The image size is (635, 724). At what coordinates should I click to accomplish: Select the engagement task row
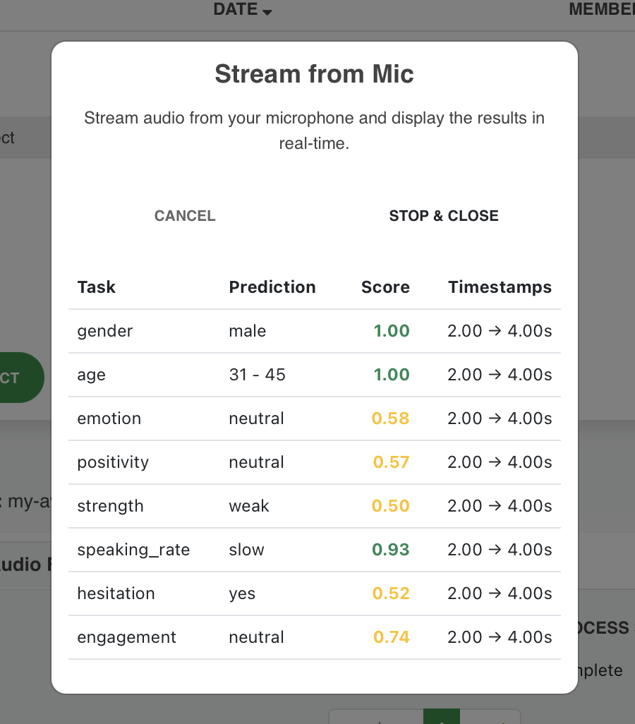coord(315,637)
